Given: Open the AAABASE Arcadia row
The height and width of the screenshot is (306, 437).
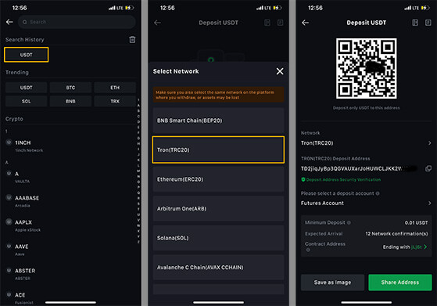Looking at the screenshot, I should 70,201.
